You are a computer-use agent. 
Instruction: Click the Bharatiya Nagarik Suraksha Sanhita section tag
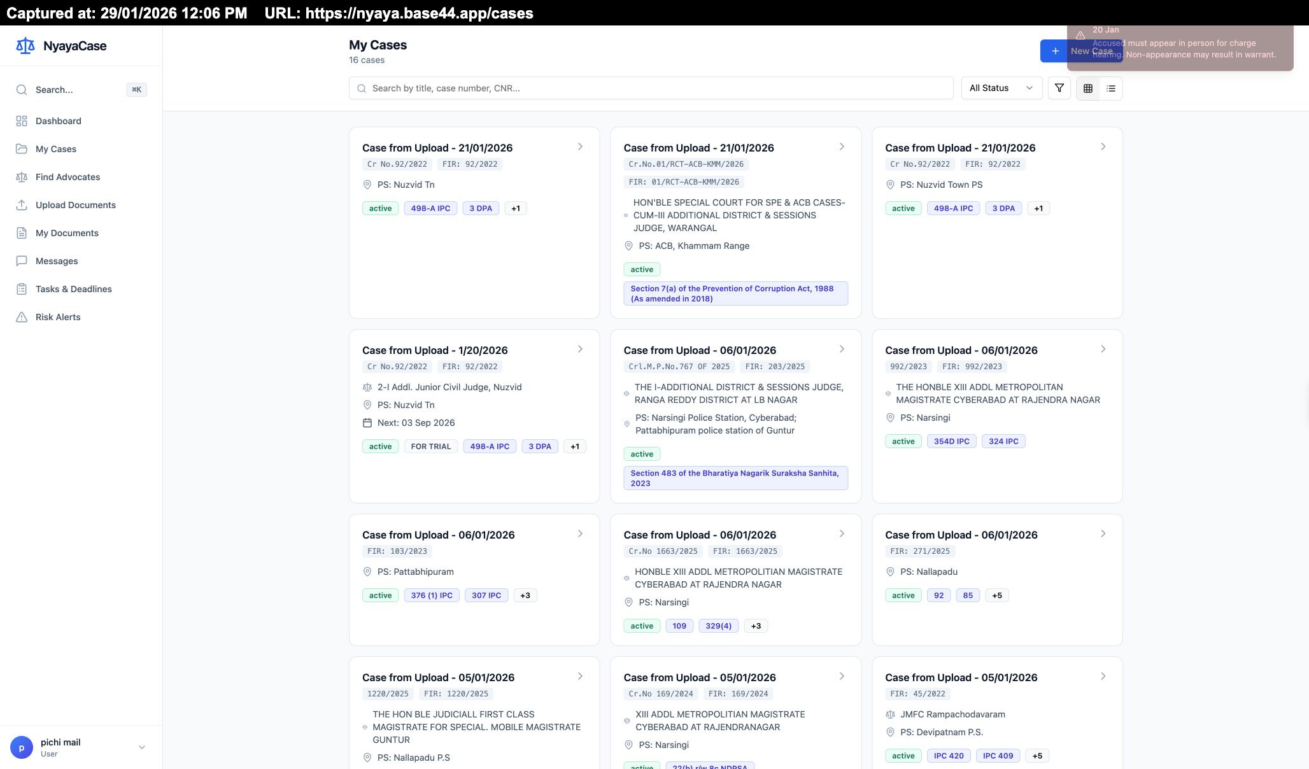coord(736,478)
